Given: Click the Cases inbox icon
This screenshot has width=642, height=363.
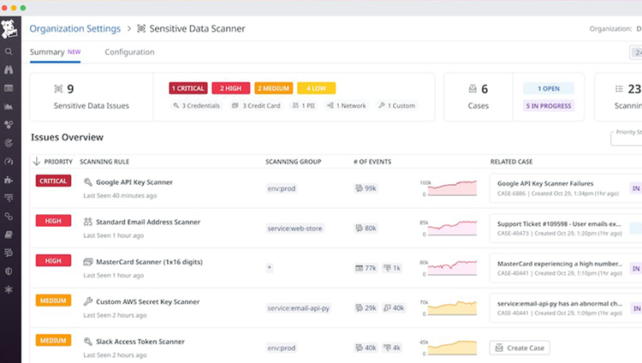Looking at the screenshot, I should point(473,89).
